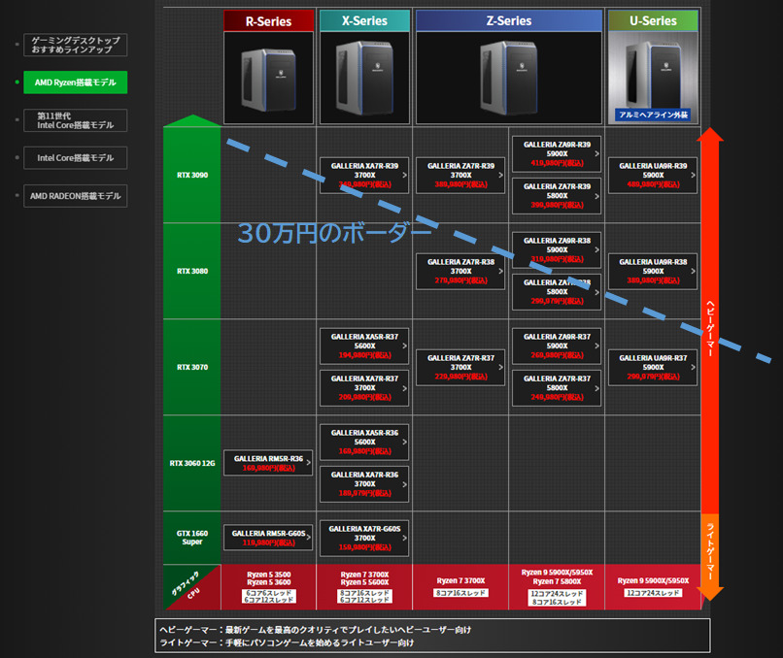The height and width of the screenshot is (658, 783).
Task: Click the X-Series PC case image
Action: pyautogui.click(x=364, y=78)
